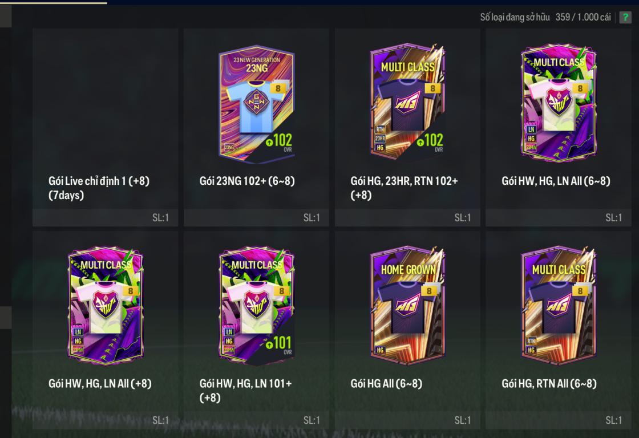Image resolution: width=639 pixels, height=438 pixels.
Task: Click SL:1 quantity bar under Live chỉ định pack
Action: (105, 217)
